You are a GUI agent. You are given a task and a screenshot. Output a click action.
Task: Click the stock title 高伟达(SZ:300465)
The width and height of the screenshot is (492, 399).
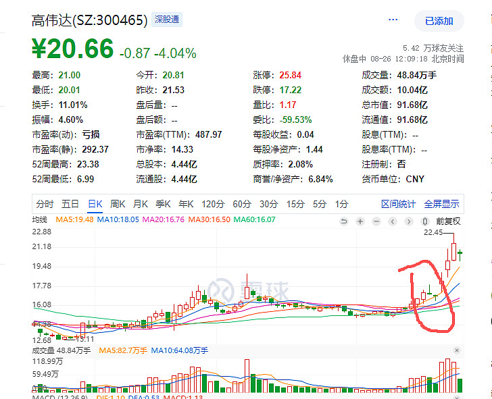pyautogui.click(x=90, y=21)
